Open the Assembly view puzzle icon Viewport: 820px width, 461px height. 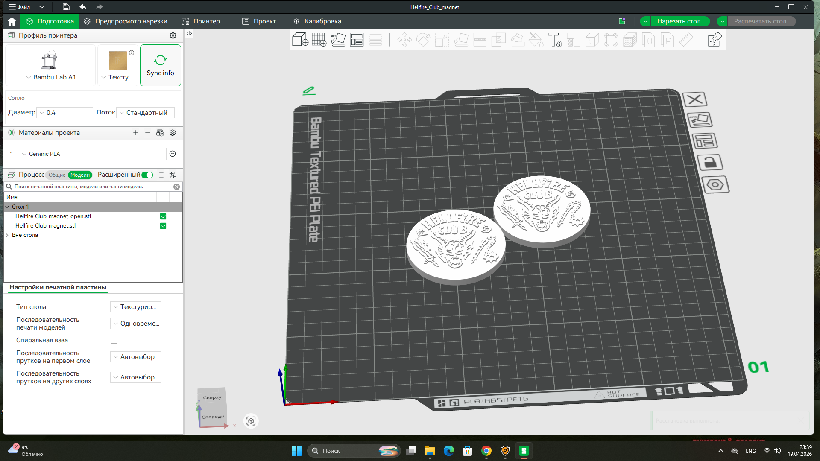click(x=715, y=40)
